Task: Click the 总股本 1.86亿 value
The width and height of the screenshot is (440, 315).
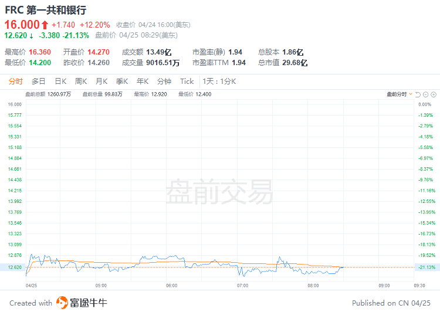Action: 293,52
